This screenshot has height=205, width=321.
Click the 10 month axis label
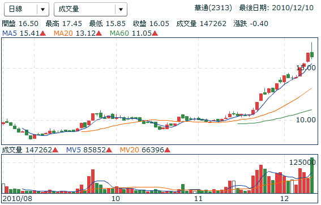click(x=115, y=198)
